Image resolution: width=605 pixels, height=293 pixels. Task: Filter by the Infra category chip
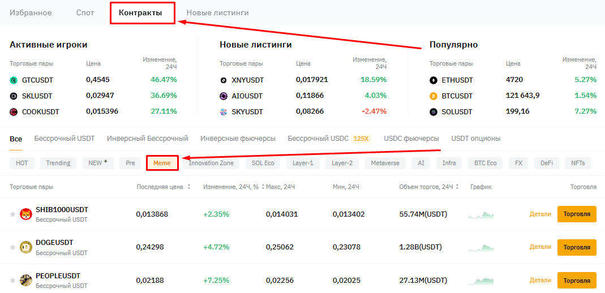click(x=449, y=163)
